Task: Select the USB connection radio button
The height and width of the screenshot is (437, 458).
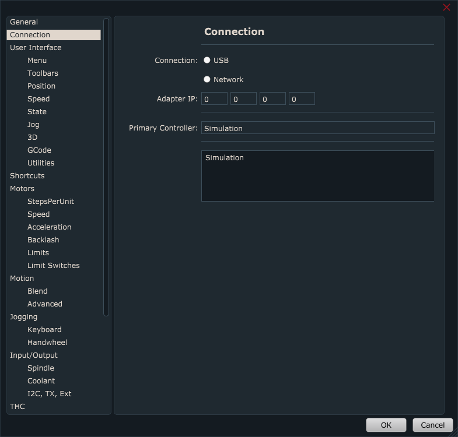Action: click(207, 60)
